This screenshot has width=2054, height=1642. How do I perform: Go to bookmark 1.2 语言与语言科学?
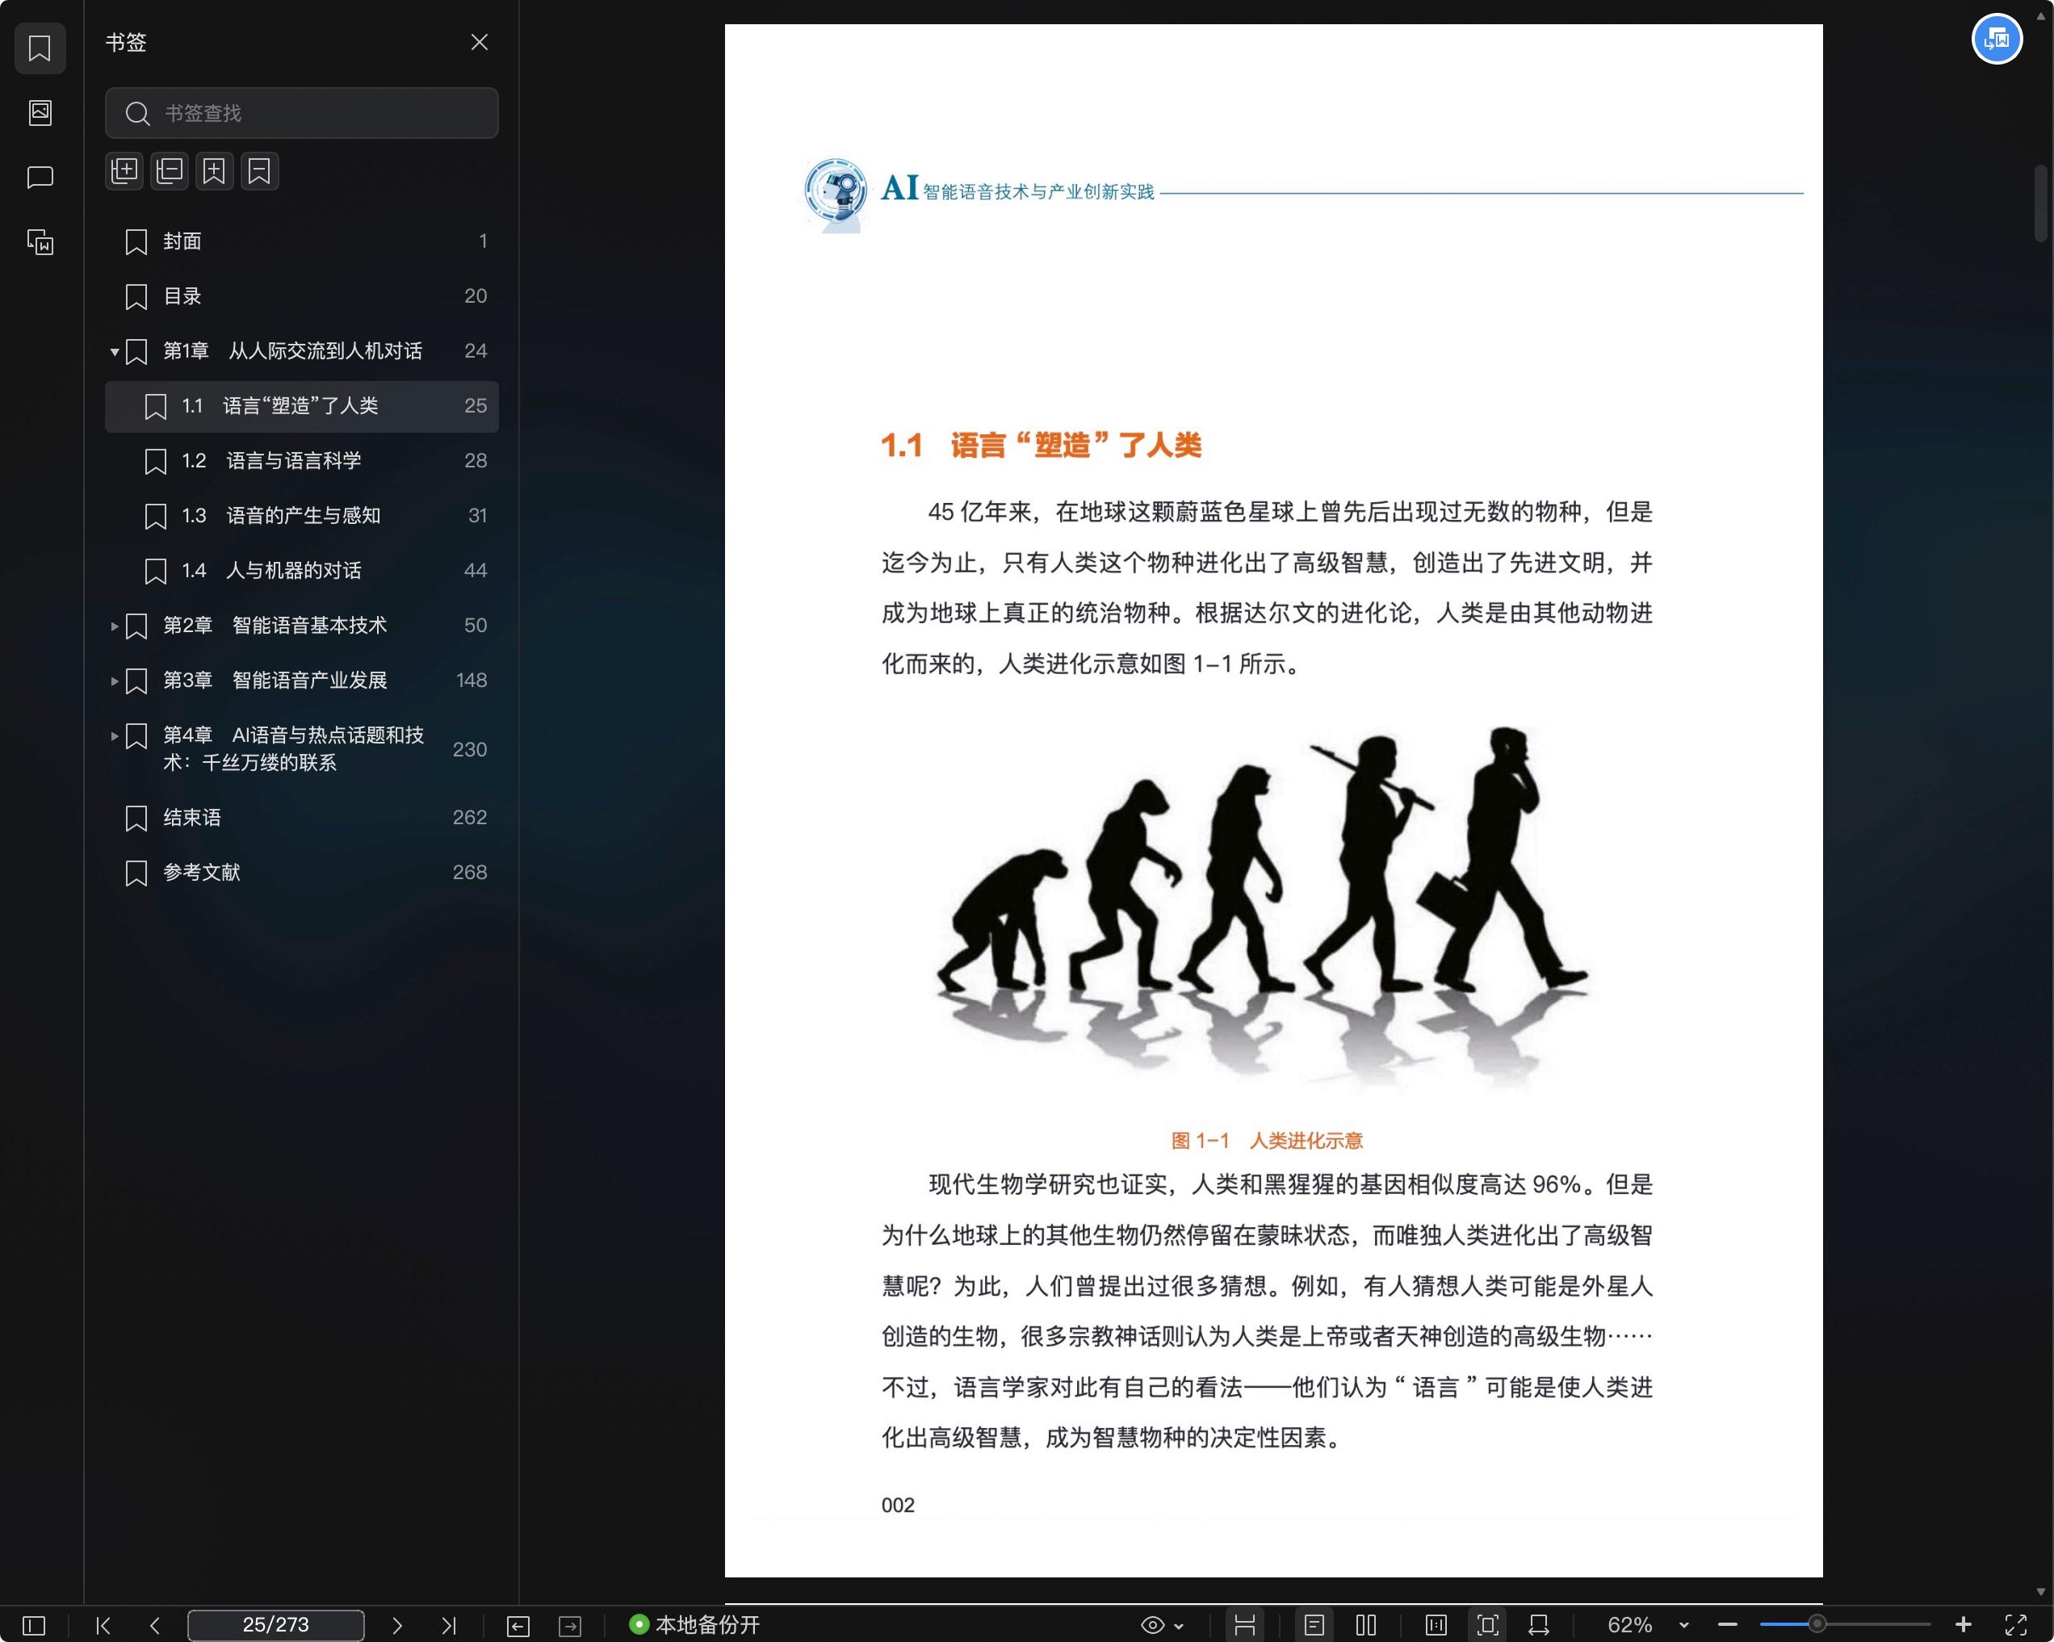[x=301, y=461]
